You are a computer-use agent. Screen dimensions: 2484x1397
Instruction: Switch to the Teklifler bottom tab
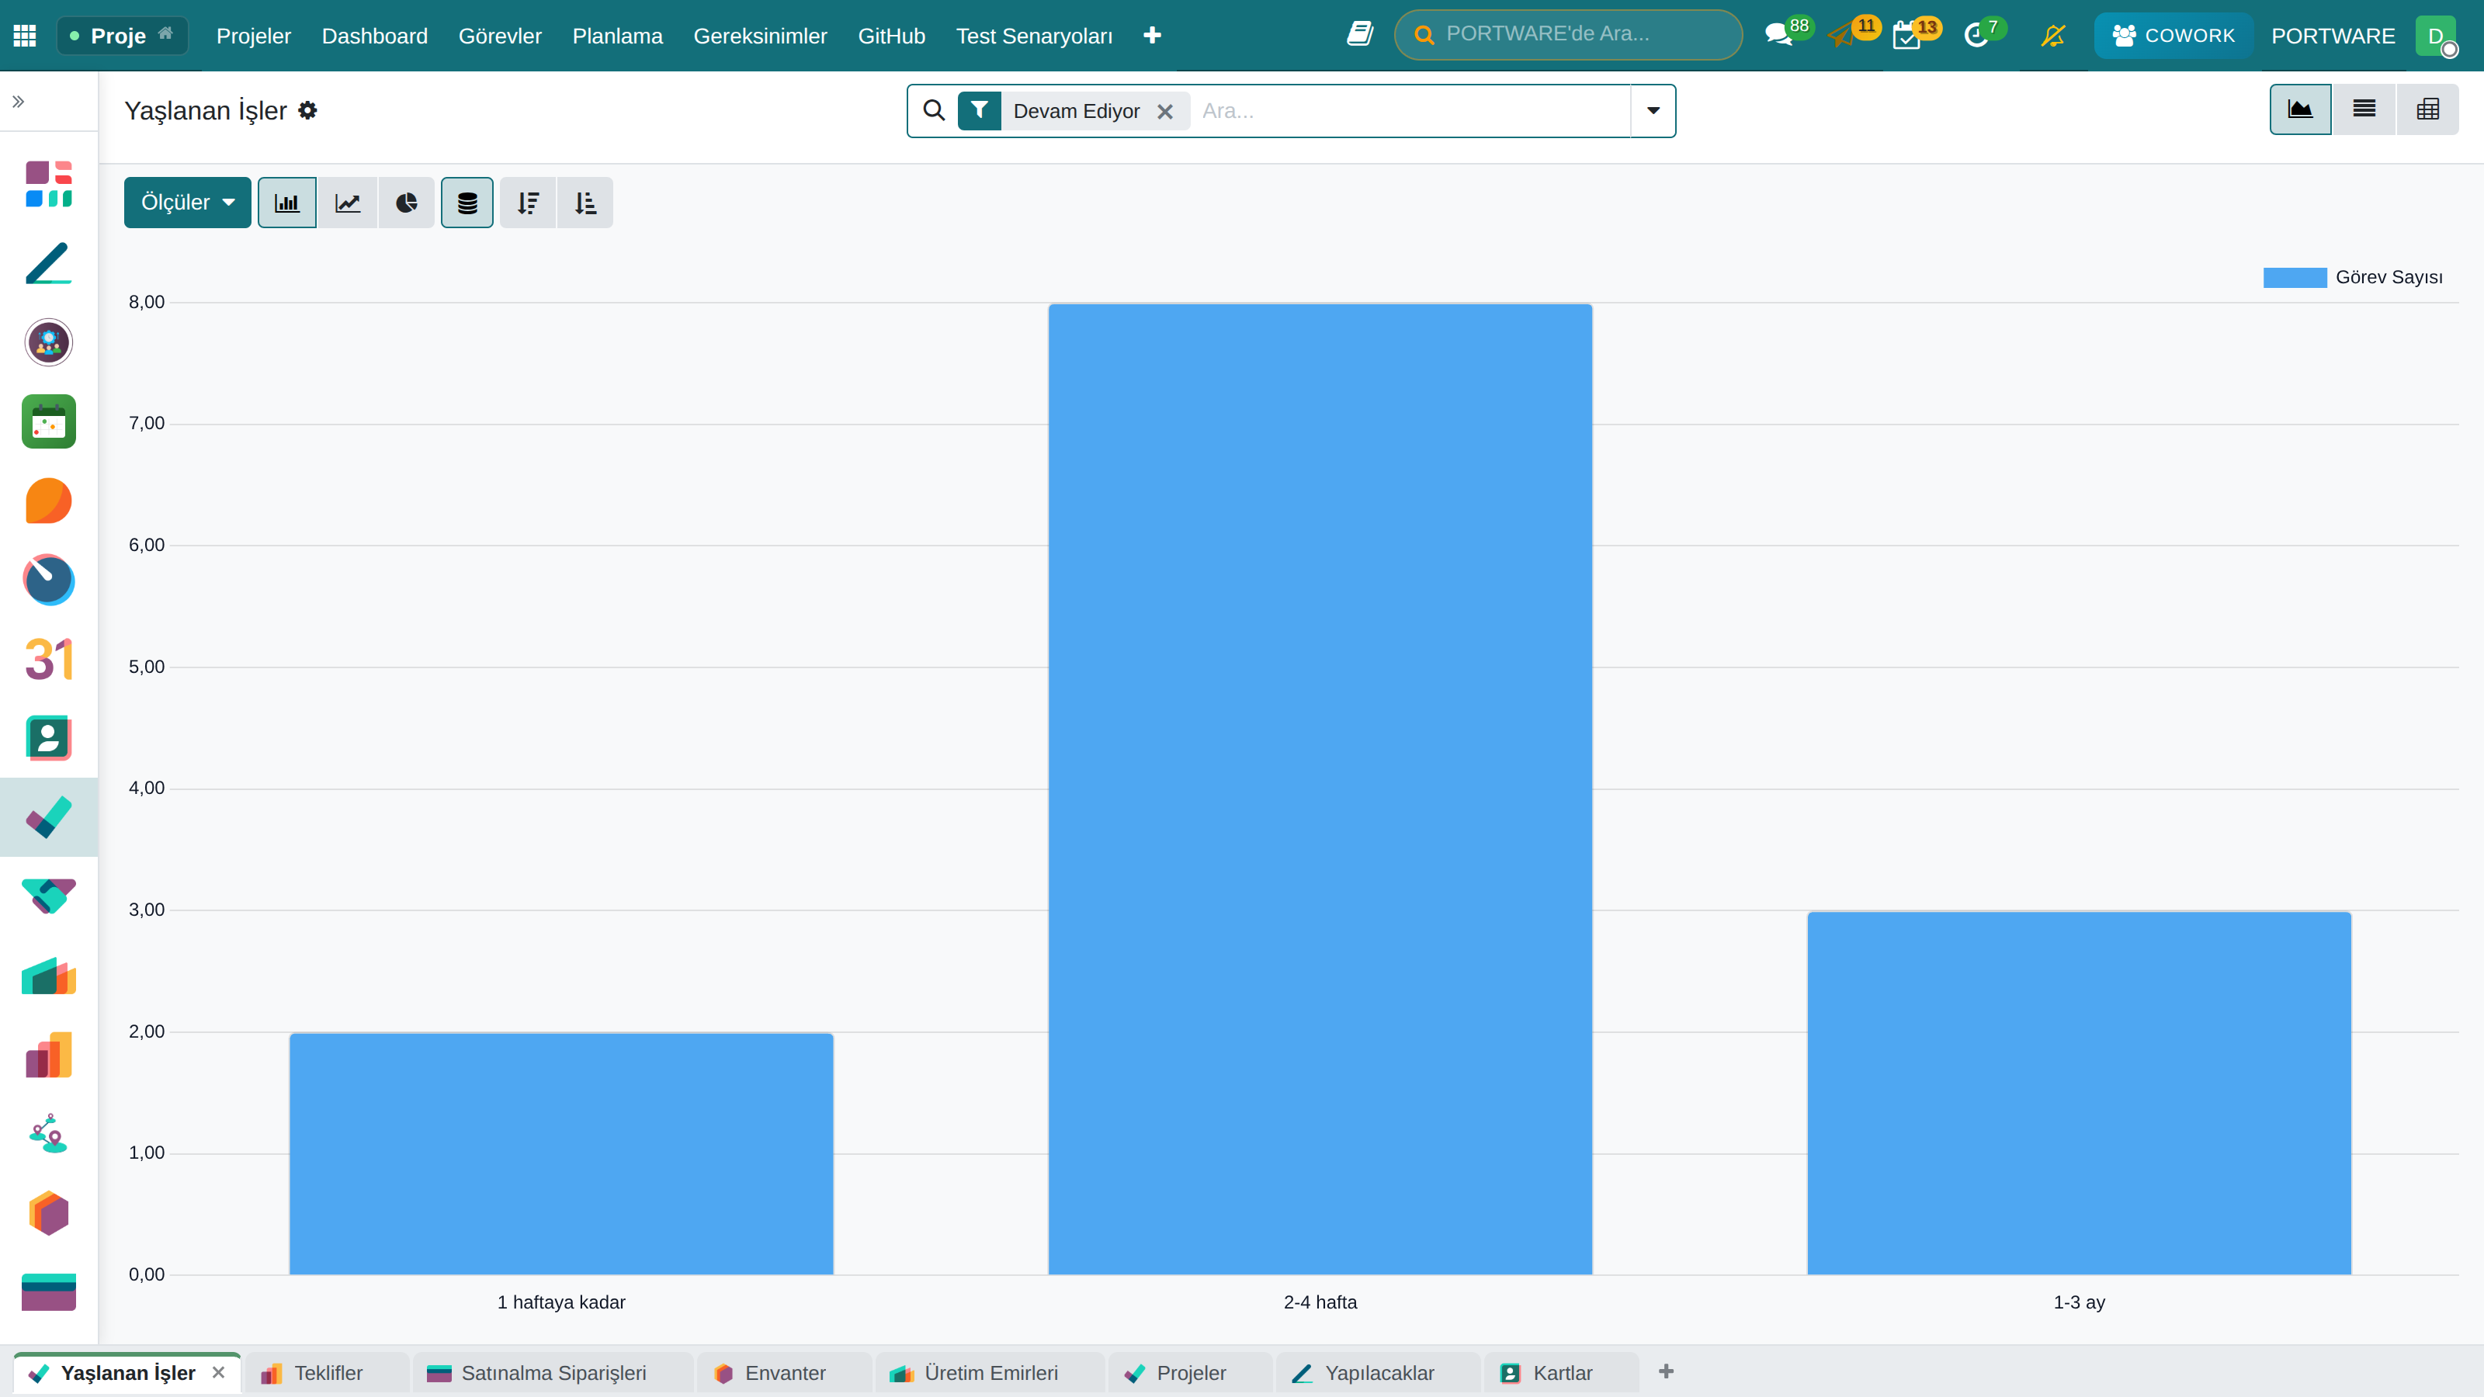(328, 1373)
